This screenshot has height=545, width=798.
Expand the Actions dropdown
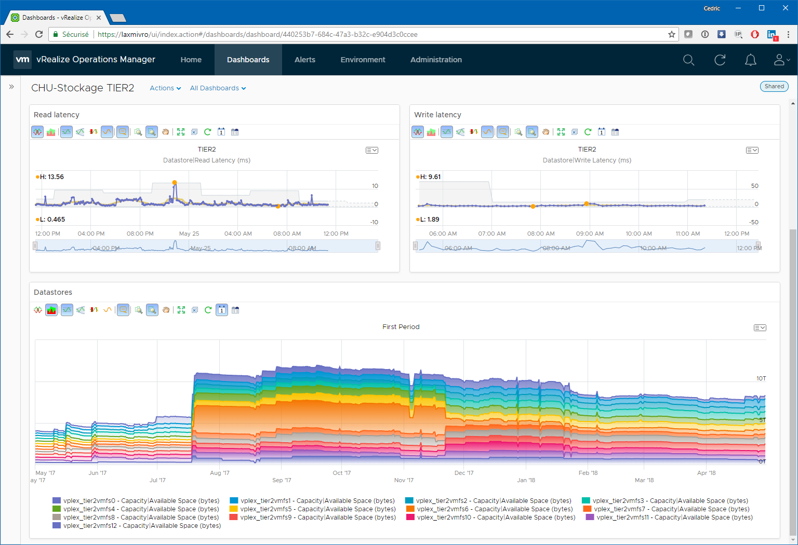point(165,88)
